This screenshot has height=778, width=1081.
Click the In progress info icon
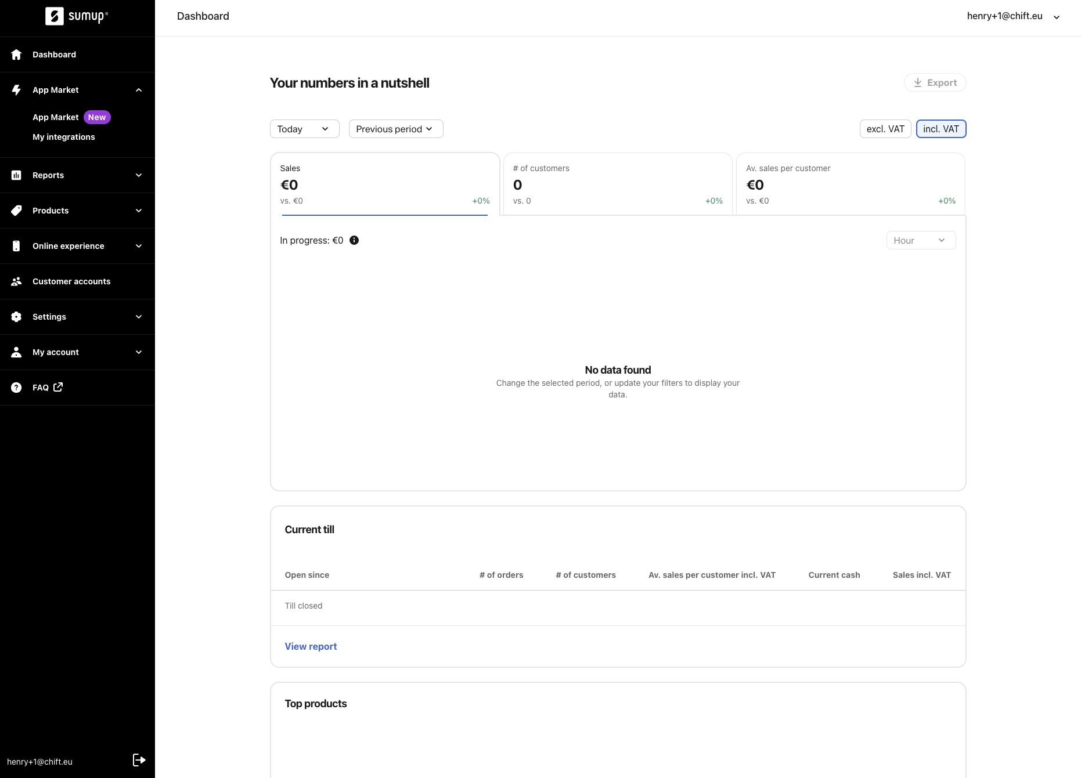[354, 240]
